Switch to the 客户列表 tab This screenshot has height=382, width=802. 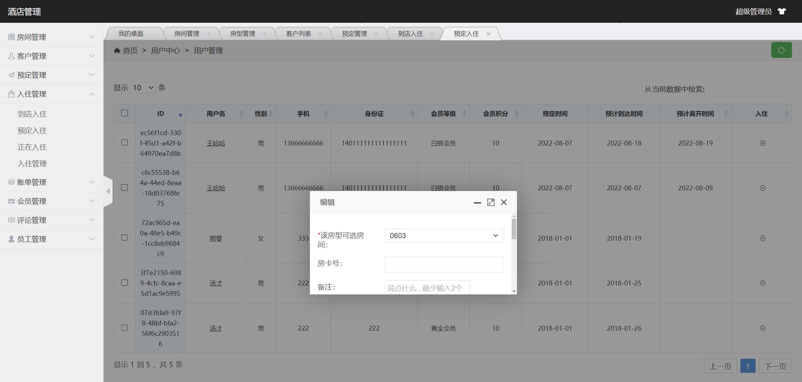299,34
